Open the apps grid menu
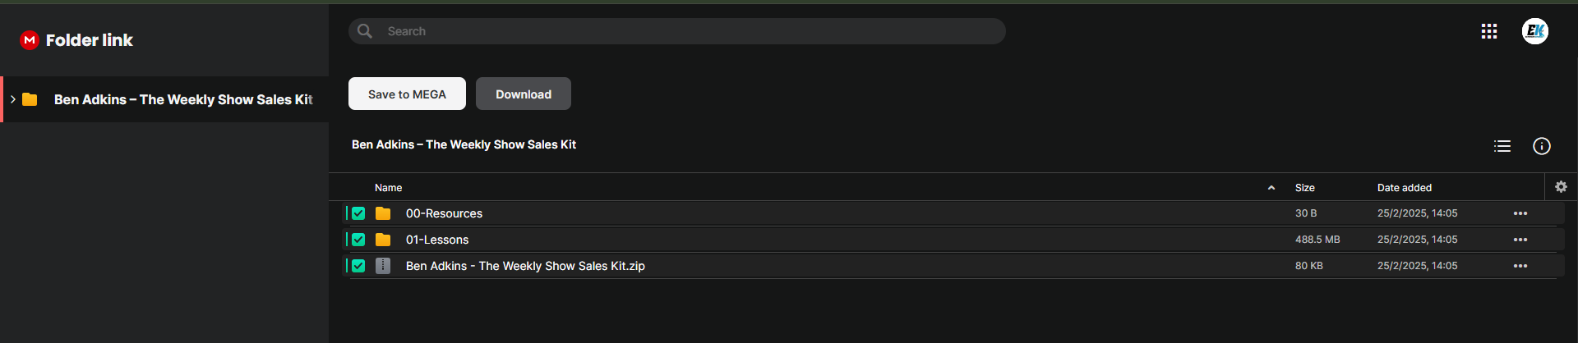This screenshot has width=1578, height=343. point(1489,31)
